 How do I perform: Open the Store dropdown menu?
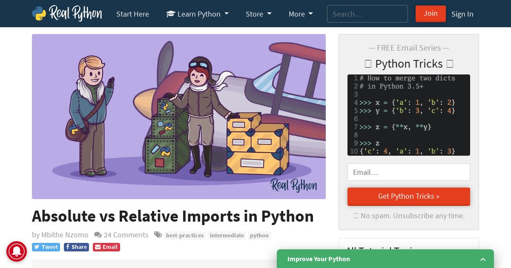[x=258, y=14]
